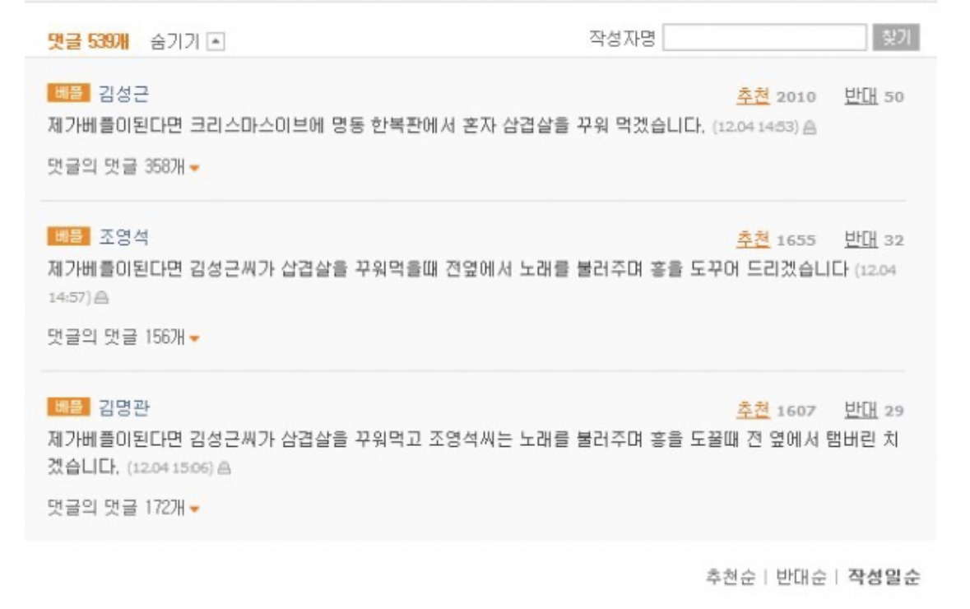Click the 베플 badge next to 김성근
Screen dimensions: 970x609
tap(68, 93)
